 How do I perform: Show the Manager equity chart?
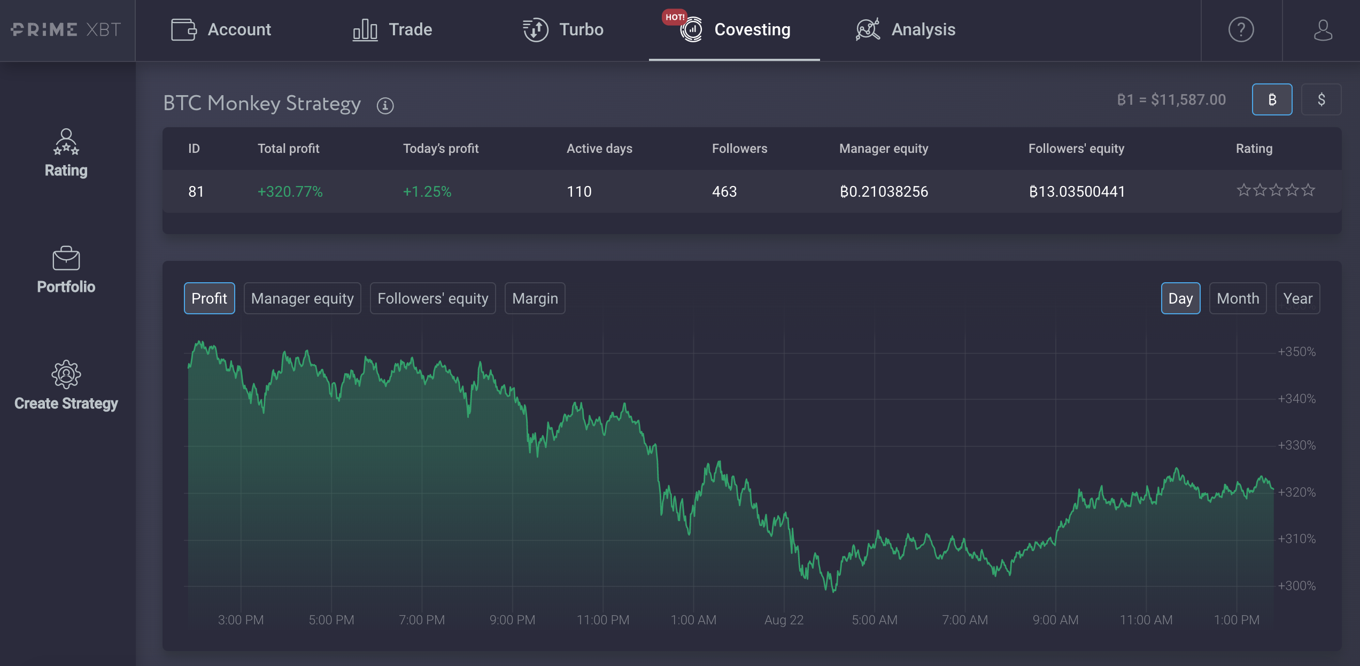tap(302, 298)
